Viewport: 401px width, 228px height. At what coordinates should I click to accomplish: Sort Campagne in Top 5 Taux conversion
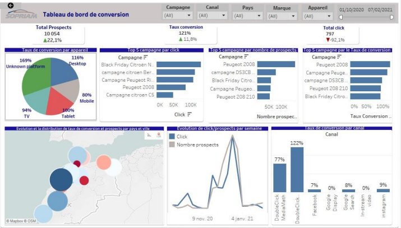click(x=339, y=57)
